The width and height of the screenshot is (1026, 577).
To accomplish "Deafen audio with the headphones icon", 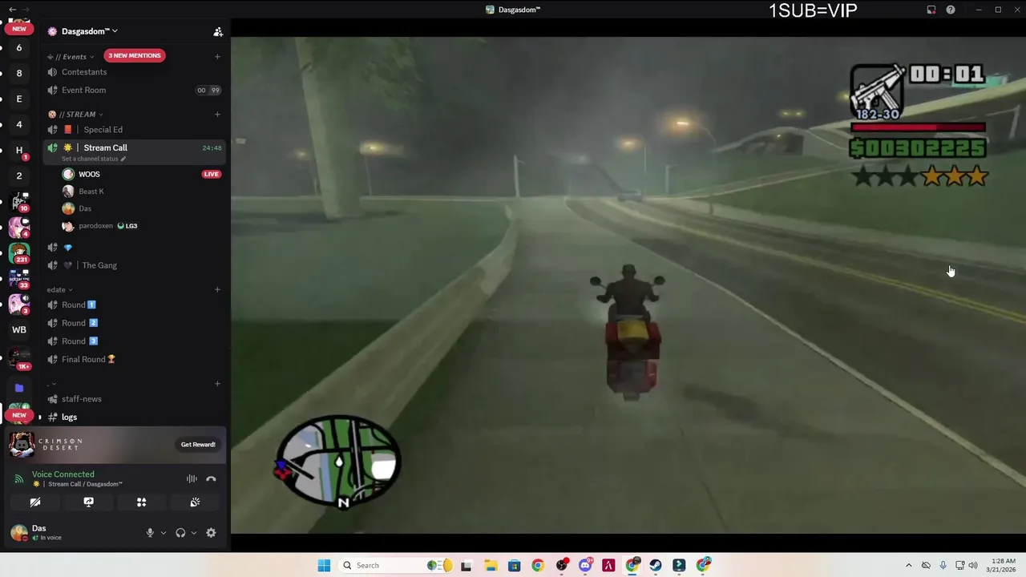I will [180, 533].
